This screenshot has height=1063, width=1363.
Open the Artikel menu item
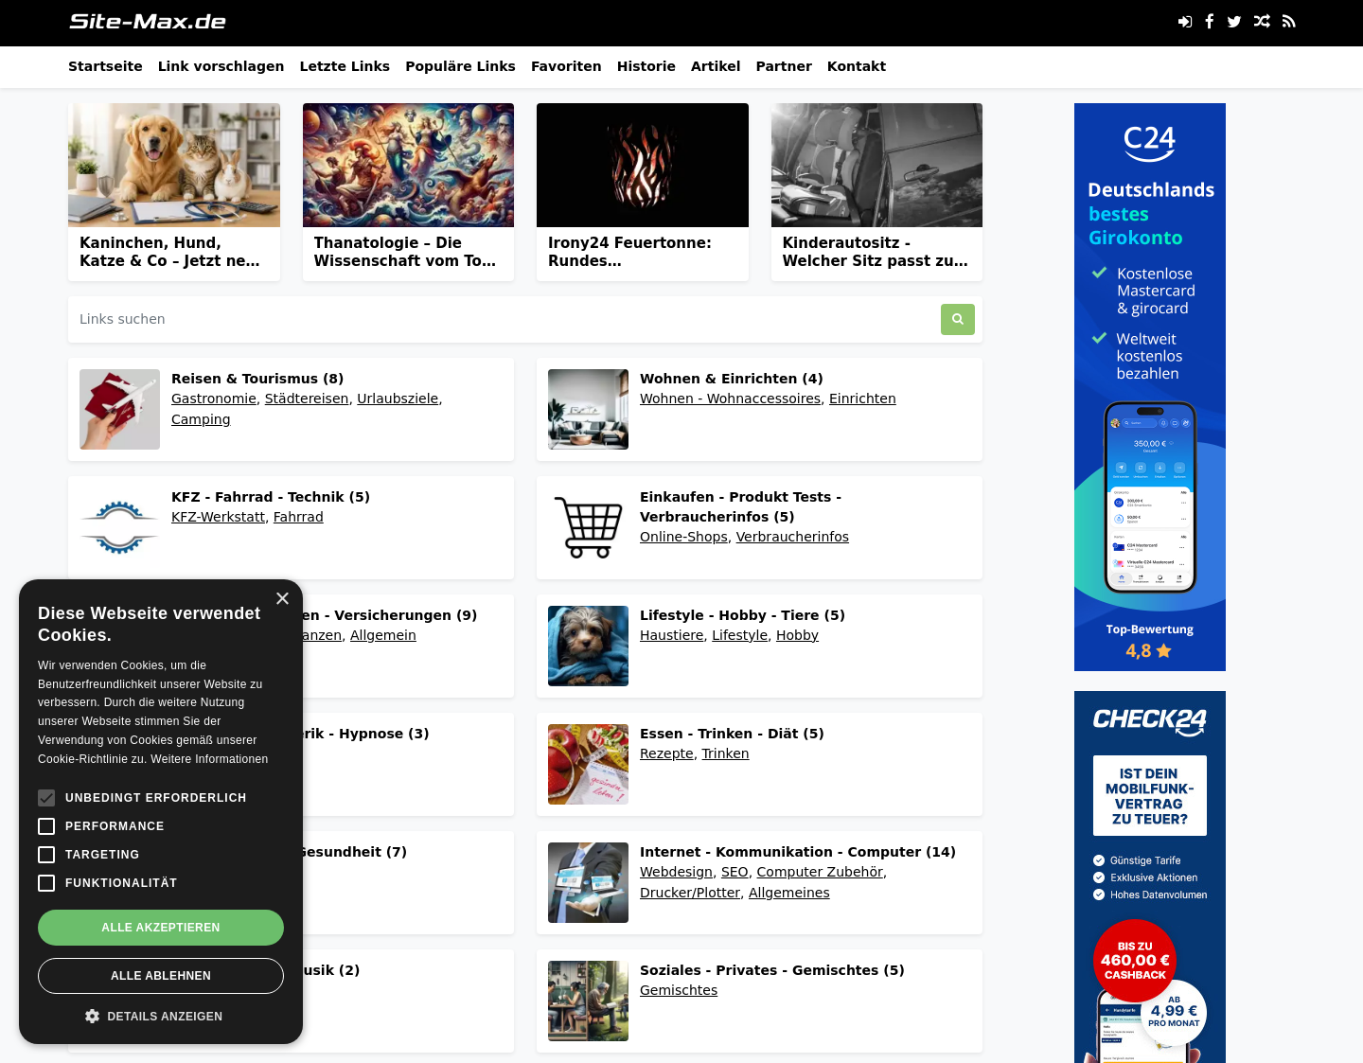coord(716,66)
